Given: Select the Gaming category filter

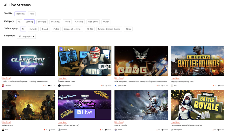Looking at the screenshot, I should coord(29,22).
